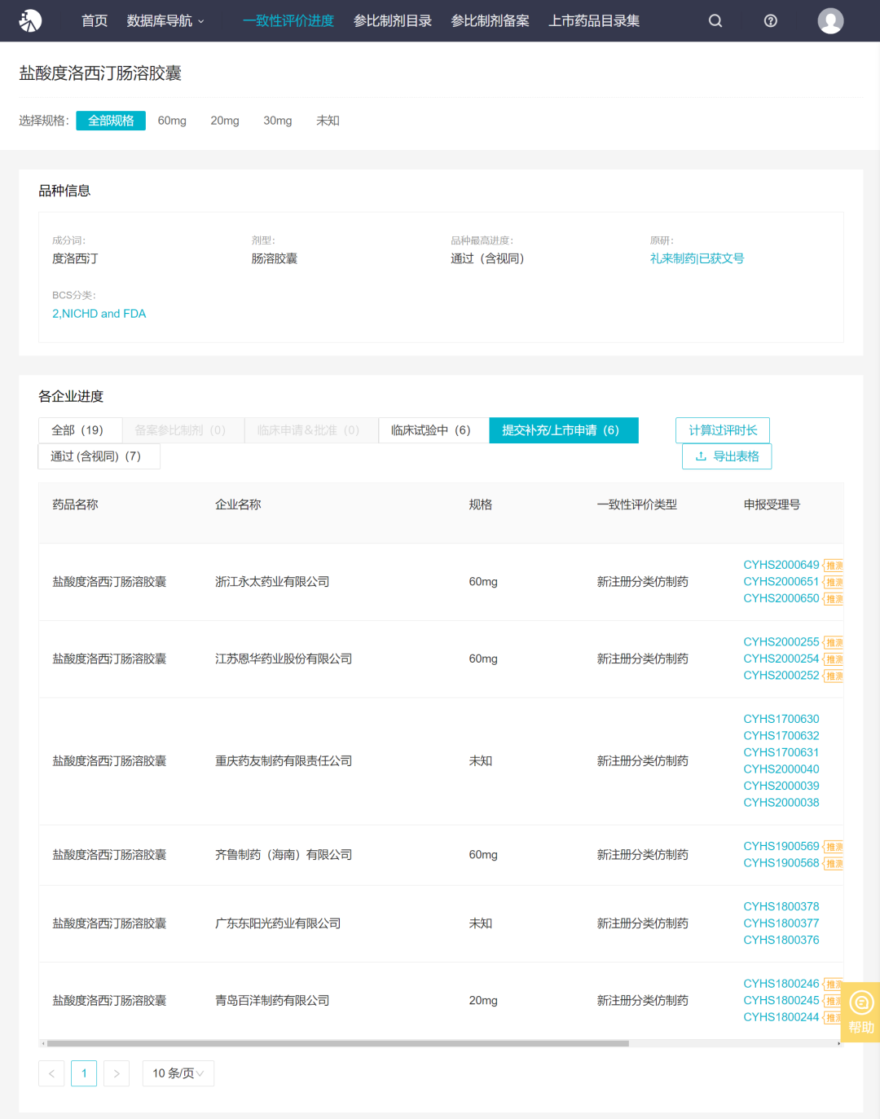Open the 参比制剂备案 navigation item
Viewport: 880px width, 1119px height.
(x=491, y=20)
